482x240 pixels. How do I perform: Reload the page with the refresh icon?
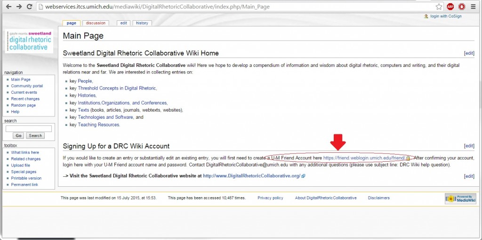(30, 7)
